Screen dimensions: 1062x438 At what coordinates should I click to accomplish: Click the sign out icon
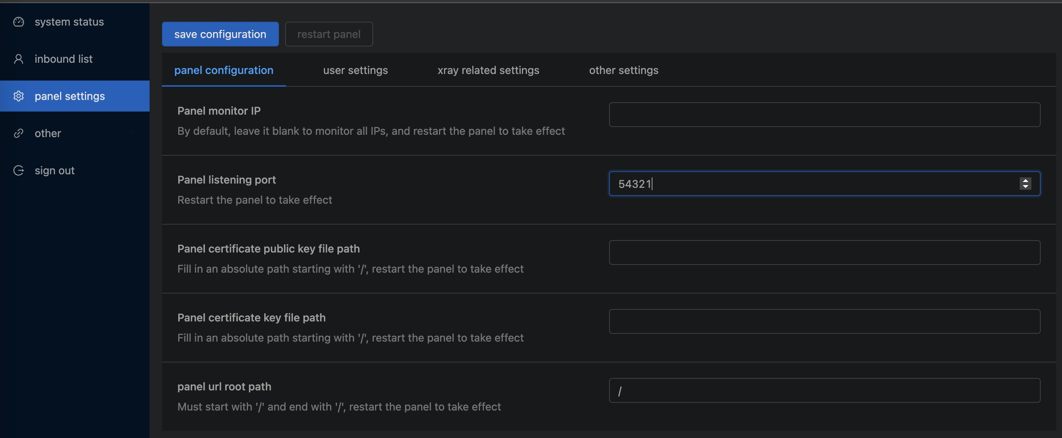tap(19, 170)
